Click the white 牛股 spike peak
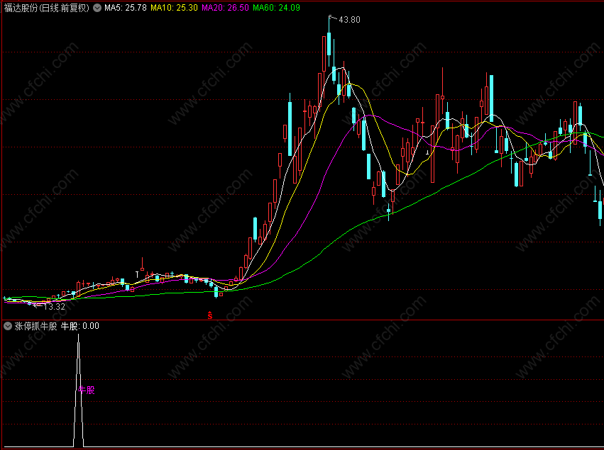Image resolution: width=604 pixels, height=450 pixels. [x=79, y=335]
